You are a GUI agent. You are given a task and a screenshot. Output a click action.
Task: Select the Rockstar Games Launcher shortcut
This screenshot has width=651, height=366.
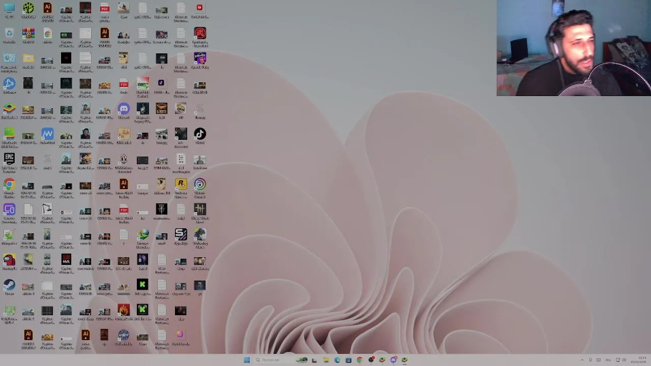click(x=181, y=187)
